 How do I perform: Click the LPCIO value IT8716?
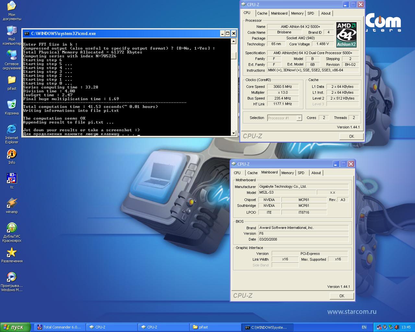304,212
